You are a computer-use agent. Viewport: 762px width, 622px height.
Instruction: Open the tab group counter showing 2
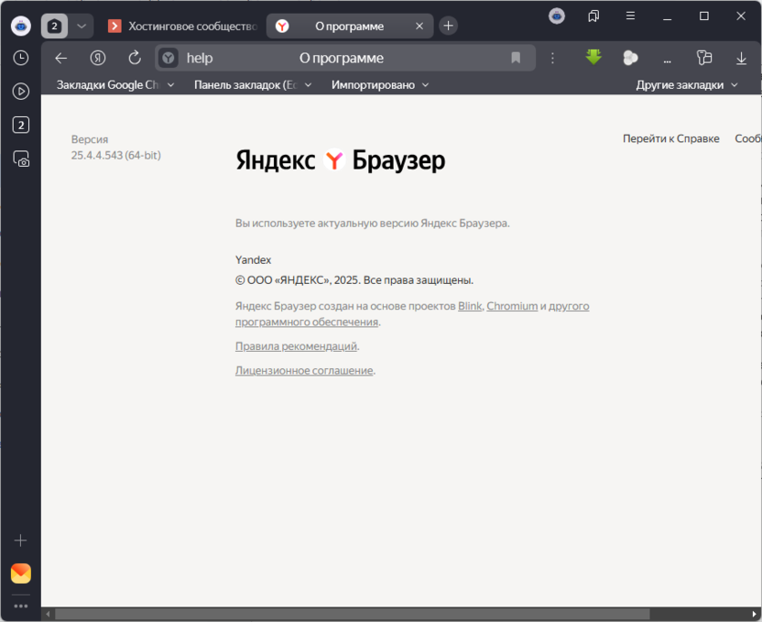(54, 26)
